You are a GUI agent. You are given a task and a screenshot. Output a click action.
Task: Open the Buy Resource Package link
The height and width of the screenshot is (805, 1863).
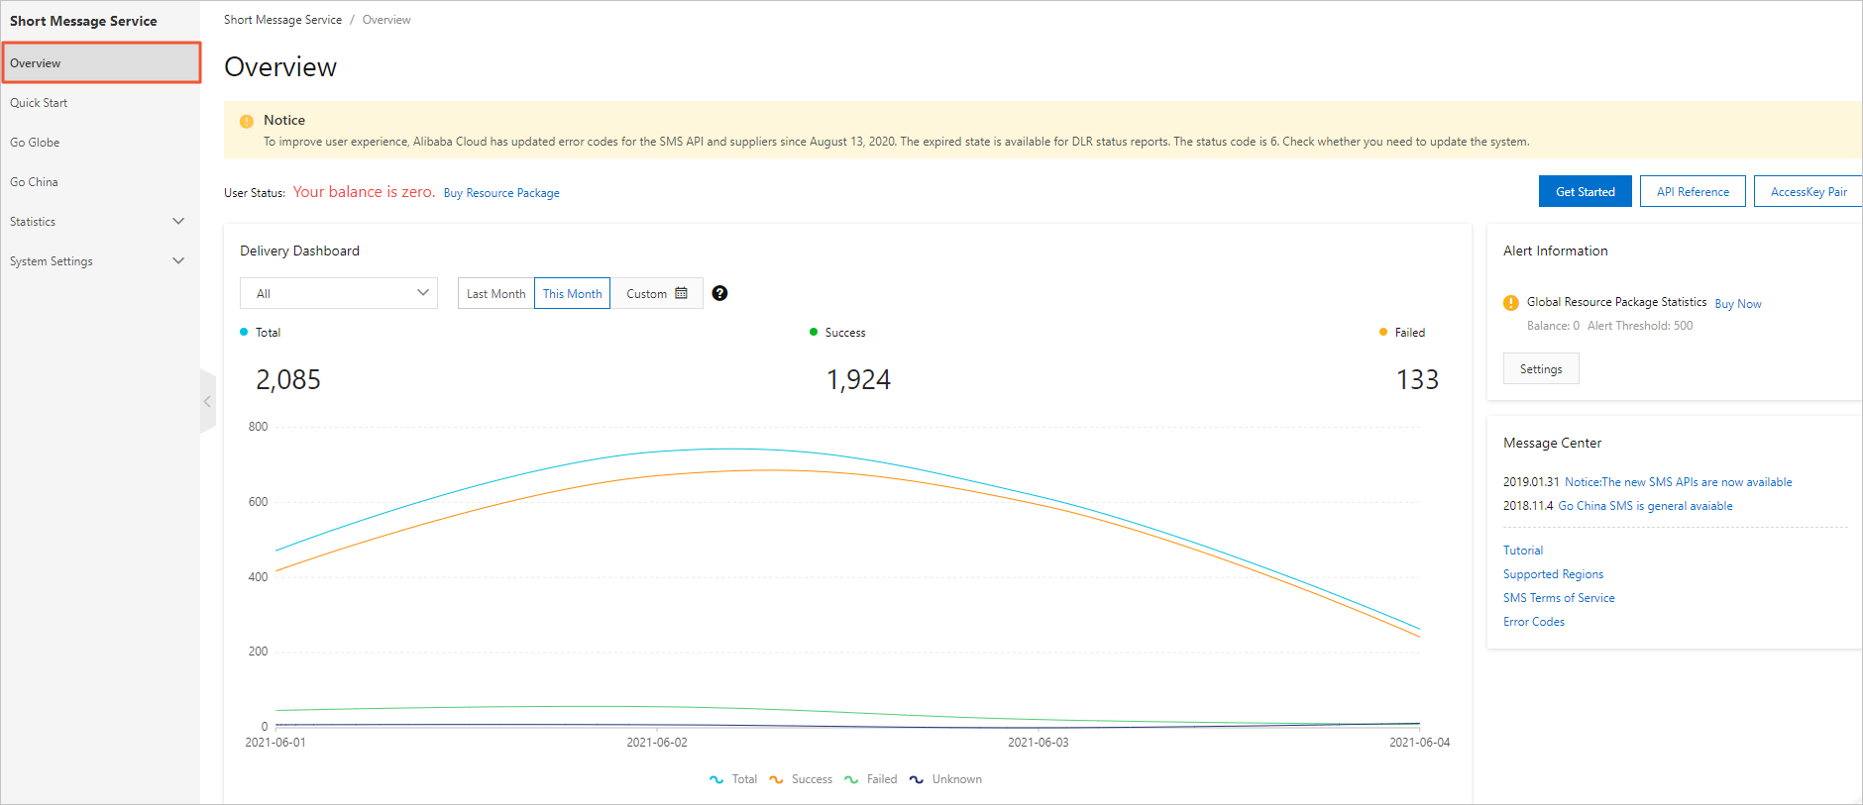(x=501, y=193)
